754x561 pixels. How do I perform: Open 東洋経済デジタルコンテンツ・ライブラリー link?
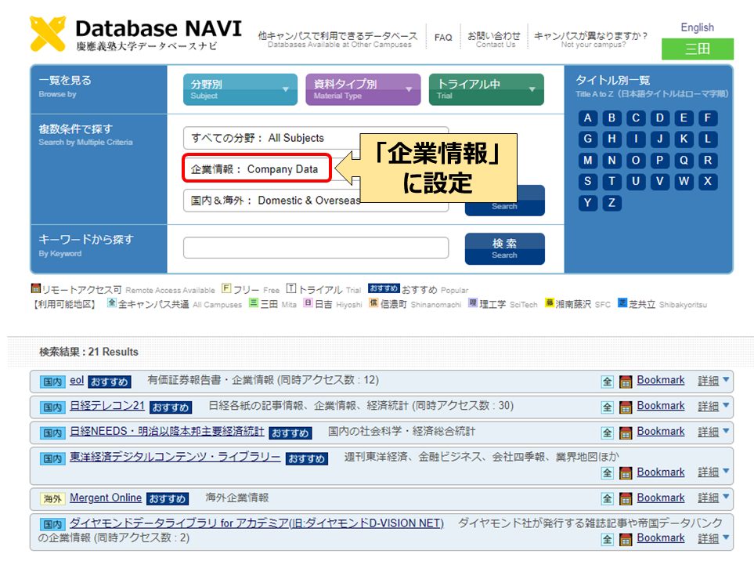[x=175, y=457]
